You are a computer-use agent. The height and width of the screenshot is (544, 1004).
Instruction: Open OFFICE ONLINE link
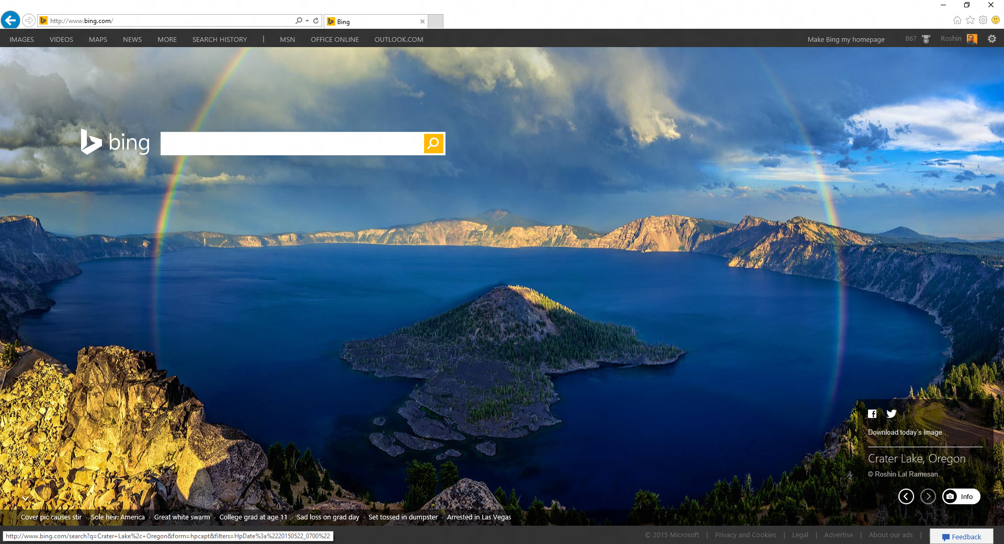335,39
